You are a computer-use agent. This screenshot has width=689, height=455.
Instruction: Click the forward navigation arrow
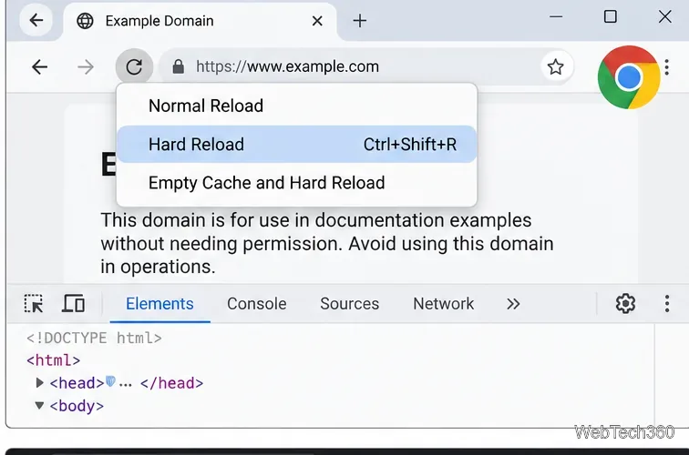click(x=86, y=67)
